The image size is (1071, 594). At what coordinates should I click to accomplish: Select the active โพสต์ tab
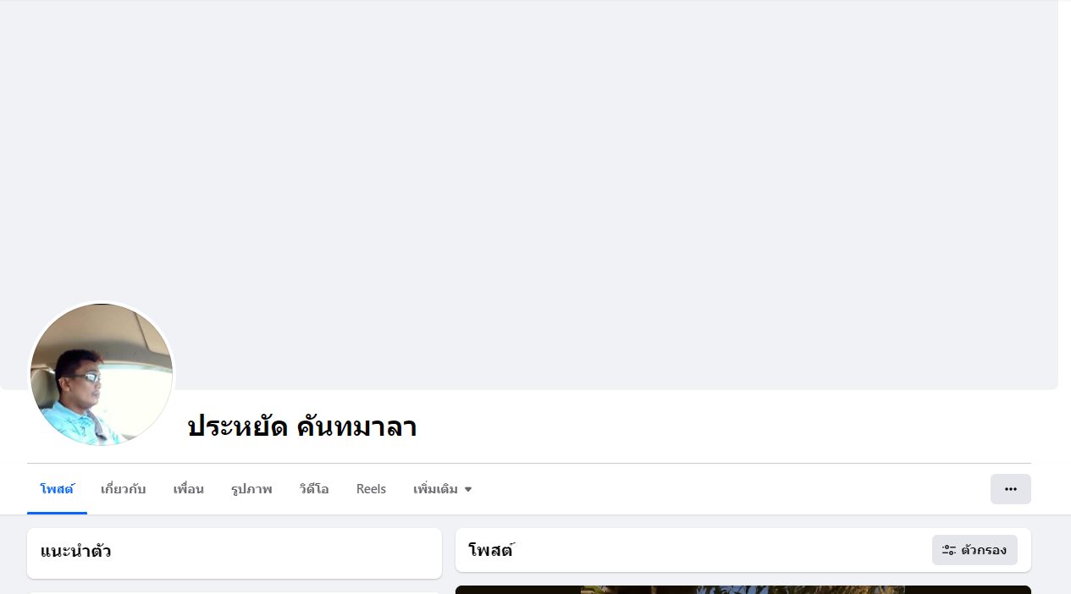[x=57, y=489]
